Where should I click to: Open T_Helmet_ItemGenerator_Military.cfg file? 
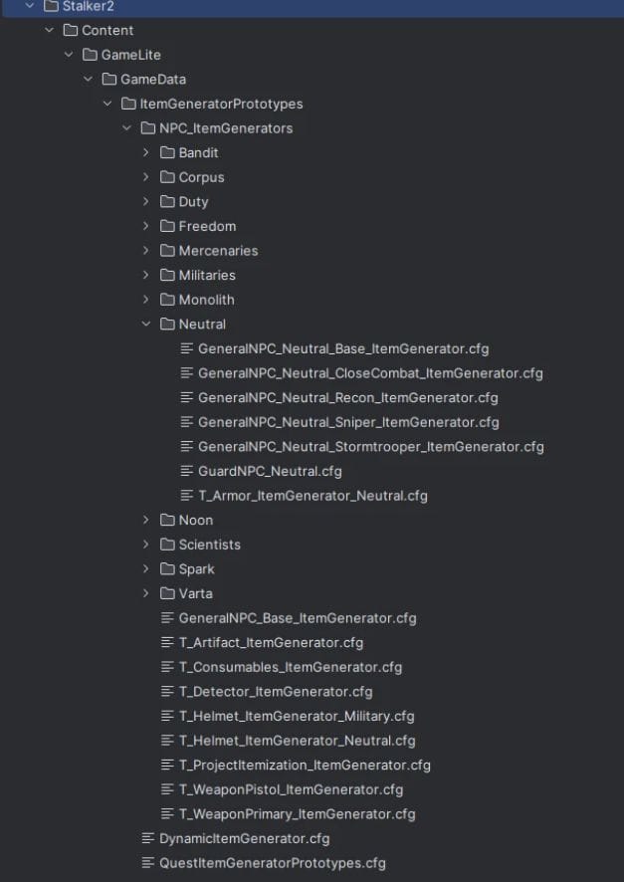pos(297,716)
